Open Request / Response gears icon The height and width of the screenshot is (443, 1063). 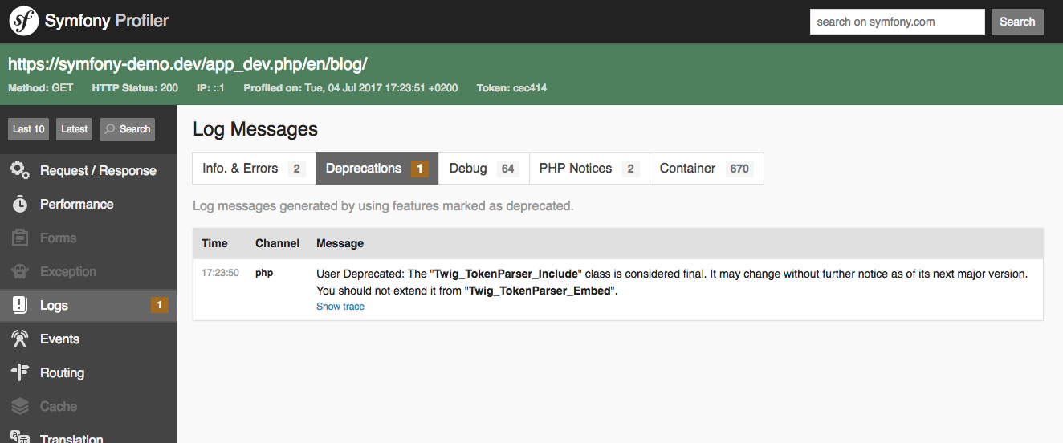[20, 170]
